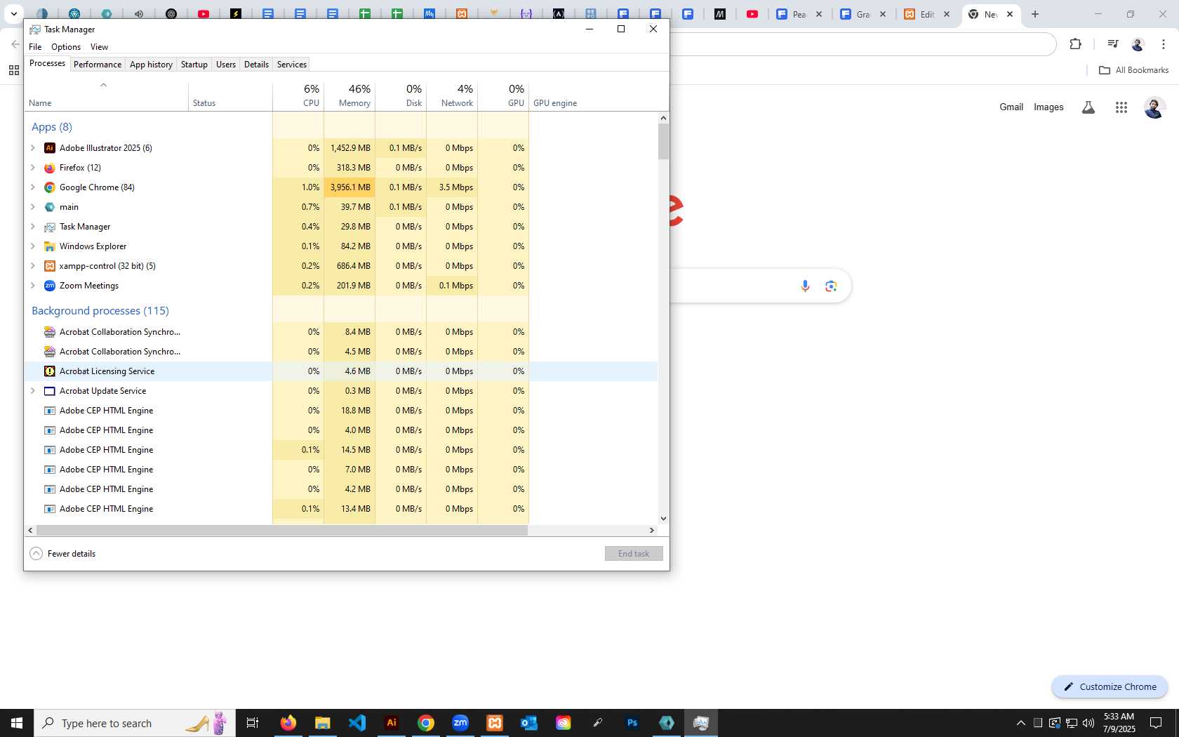Open Visual Studio Code from taskbar

tap(357, 723)
